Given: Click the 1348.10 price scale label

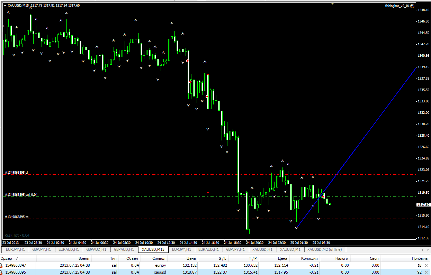Looking at the screenshot, I should 423,10.
